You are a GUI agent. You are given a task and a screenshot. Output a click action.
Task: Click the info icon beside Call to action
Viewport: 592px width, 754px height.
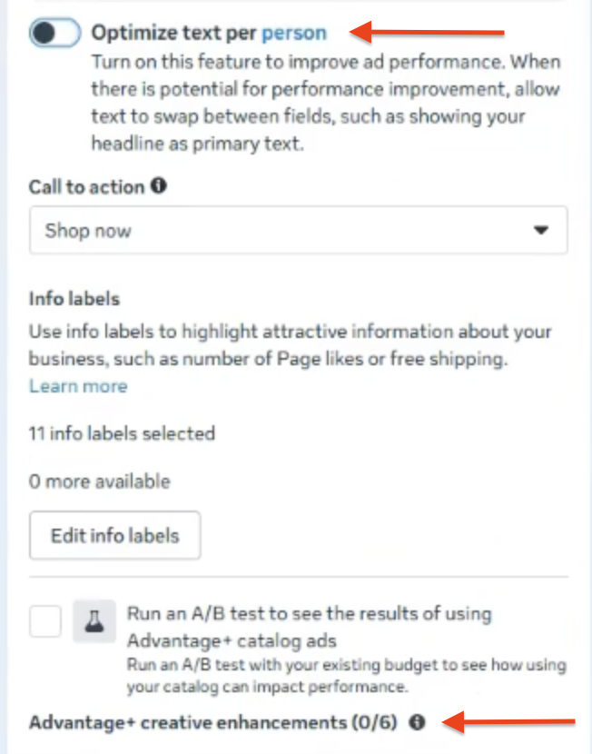(159, 186)
